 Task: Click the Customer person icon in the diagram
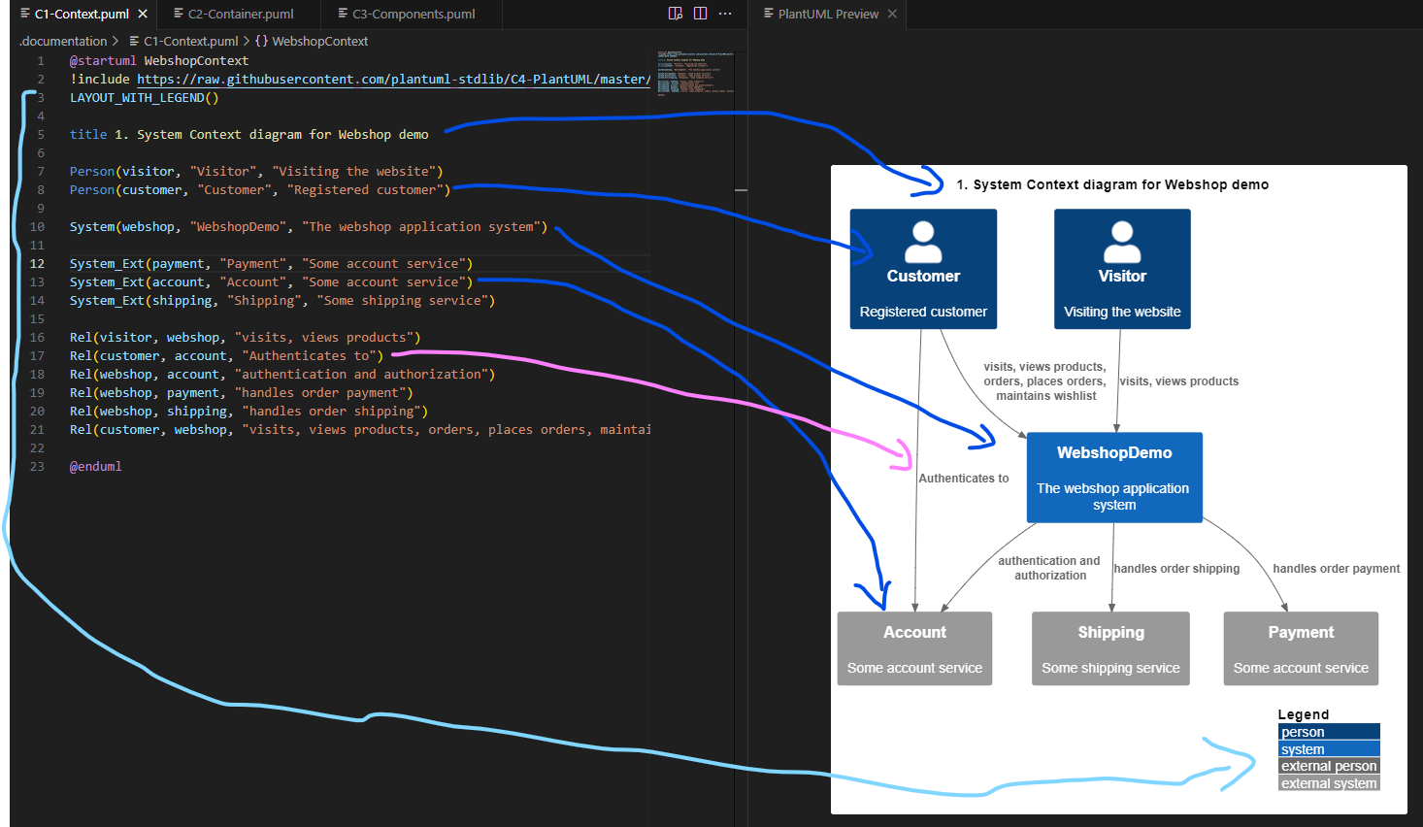click(923, 243)
